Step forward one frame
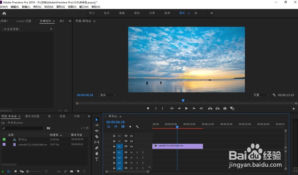Screen dimensions: 298x175 [x=194, y=108]
